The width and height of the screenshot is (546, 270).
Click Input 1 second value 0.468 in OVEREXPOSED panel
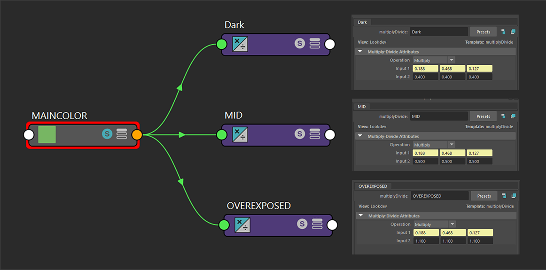[453, 233]
